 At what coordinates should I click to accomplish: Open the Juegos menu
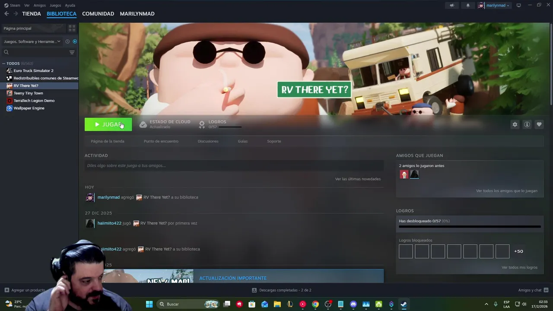[x=55, y=5]
